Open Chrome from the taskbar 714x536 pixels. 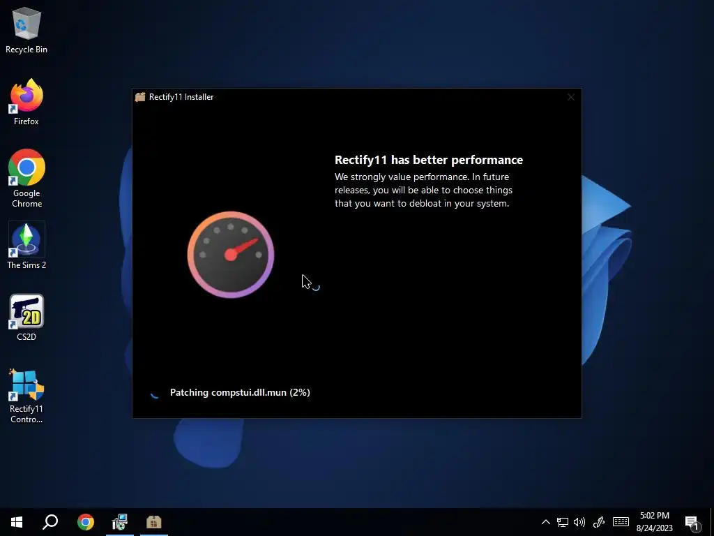(x=86, y=522)
